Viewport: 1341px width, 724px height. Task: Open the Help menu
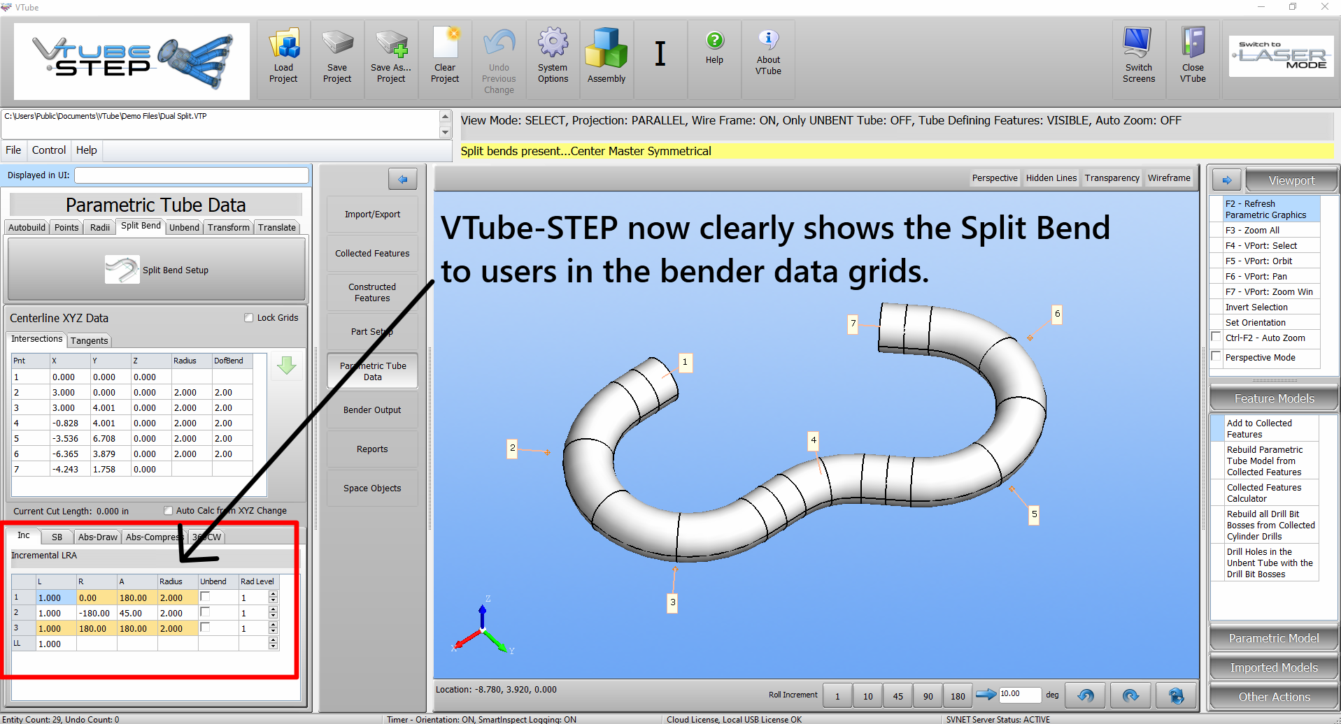point(87,150)
